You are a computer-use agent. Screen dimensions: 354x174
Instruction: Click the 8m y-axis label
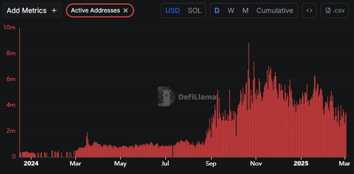click(11, 54)
